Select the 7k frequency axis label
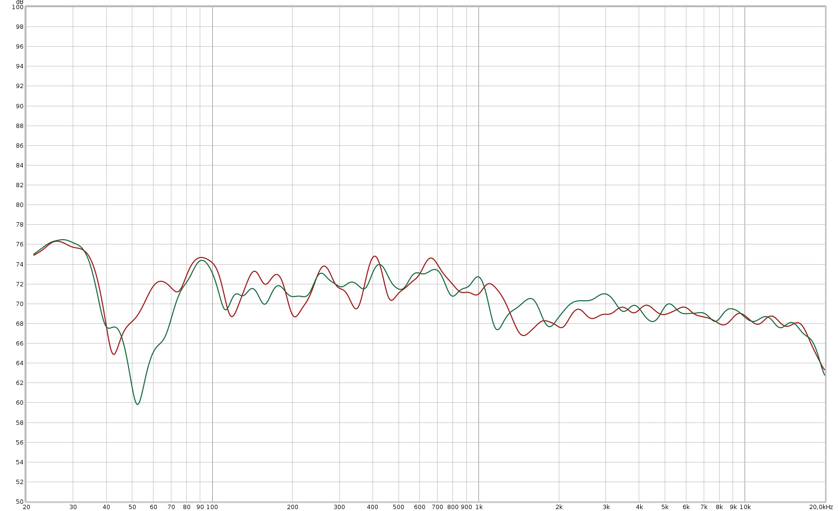The image size is (838, 511). [704, 507]
